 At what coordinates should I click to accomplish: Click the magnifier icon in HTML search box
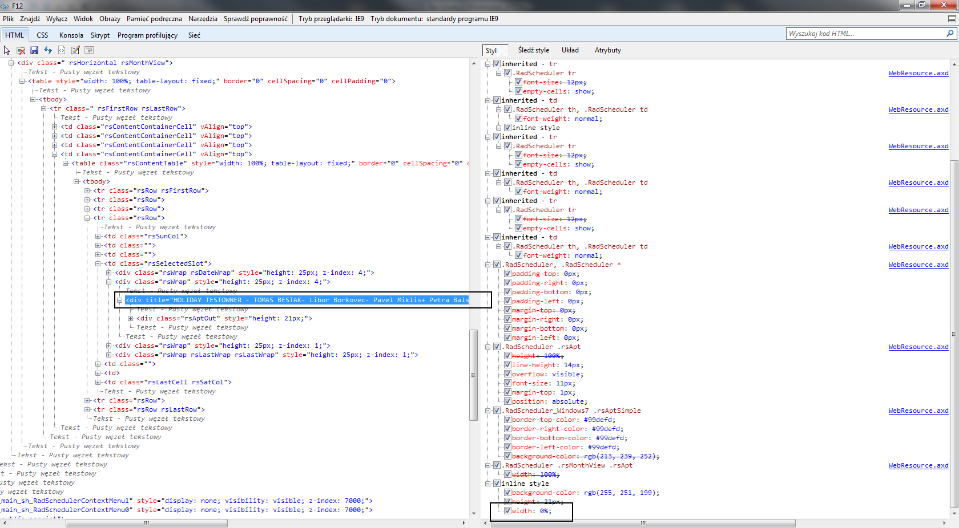click(x=950, y=34)
